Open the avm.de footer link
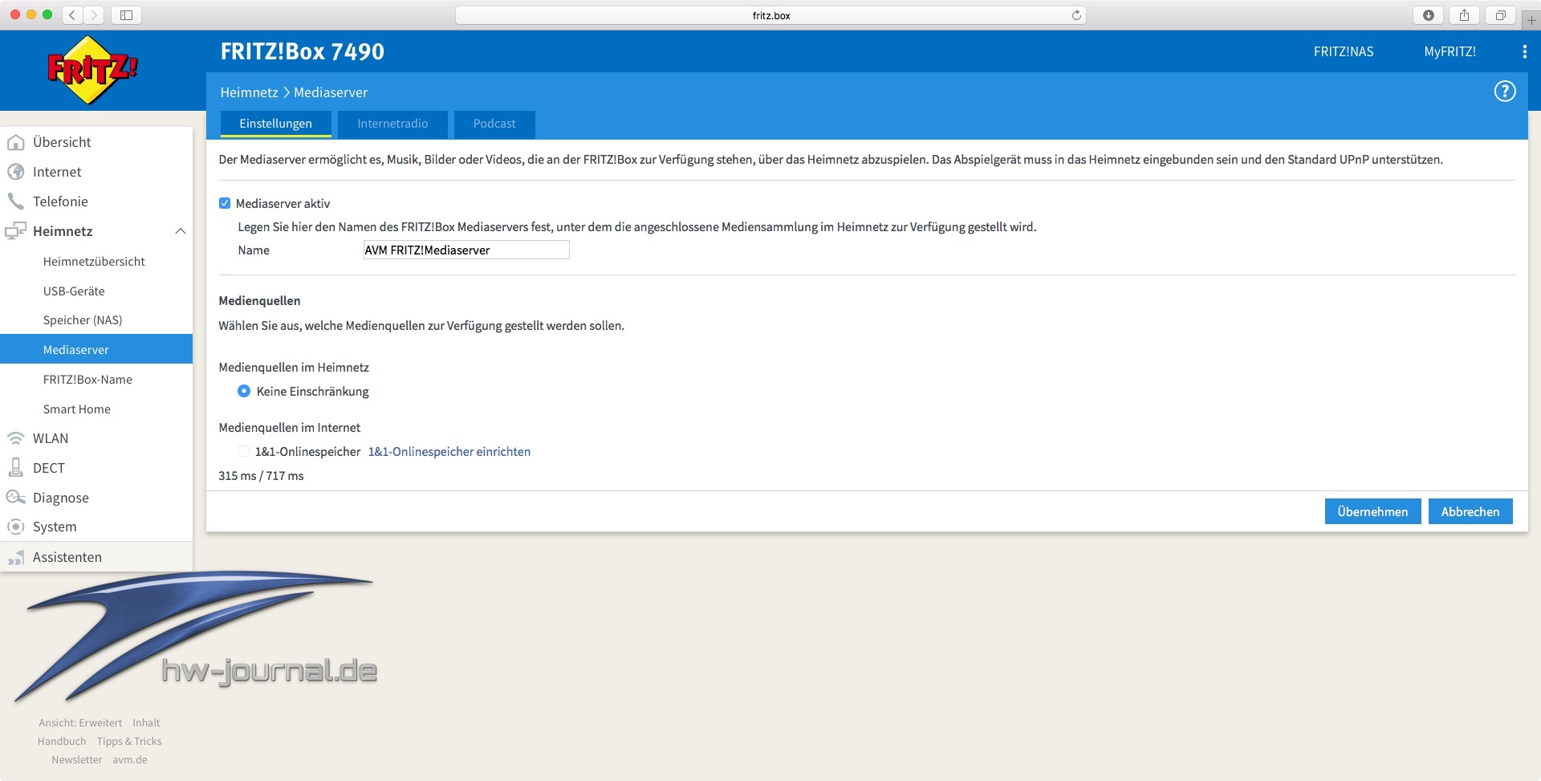 [x=130, y=759]
